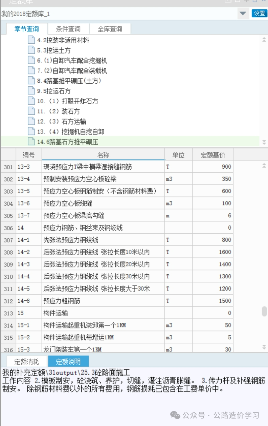Viewport: 268px width, 426px height.
Task: Select row 构件运输起重机装卸第一个1KM
Action: pyautogui.click(x=117, y=325)
